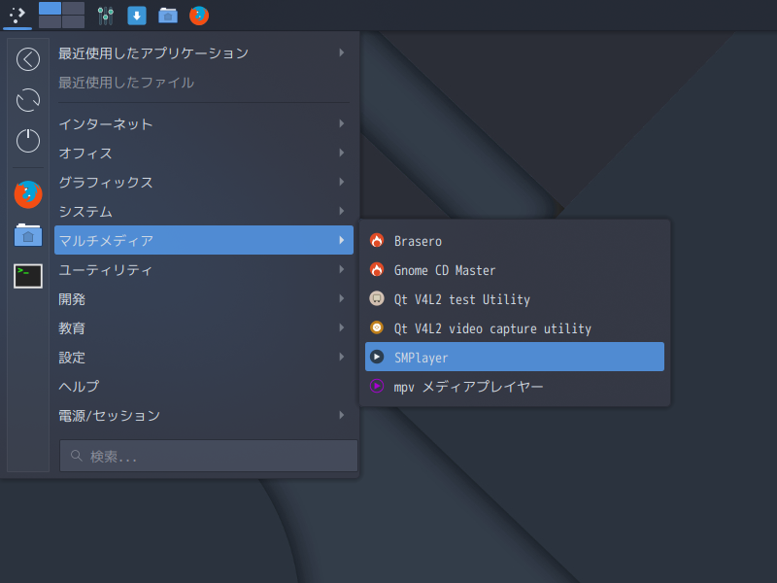Expand arrow beside マルチメディア
The height and width of the screenshot is (583, 777).
click(x=342, y=240)
